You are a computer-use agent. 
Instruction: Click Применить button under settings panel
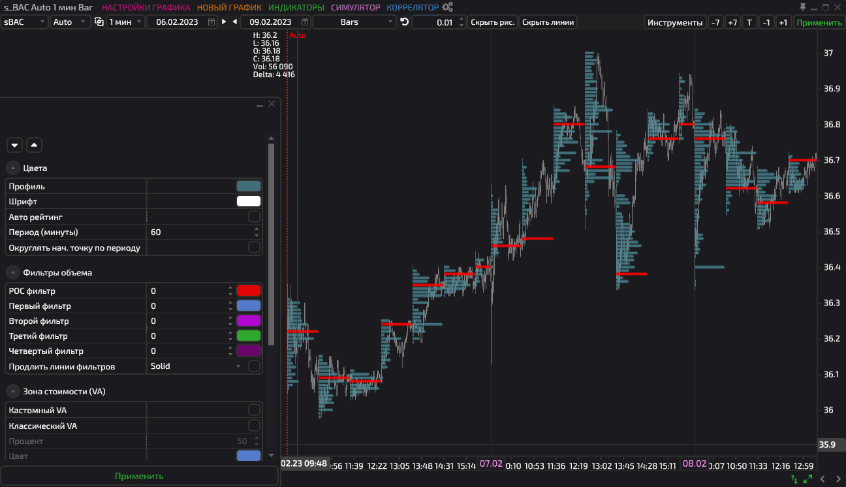click(139, 476)
